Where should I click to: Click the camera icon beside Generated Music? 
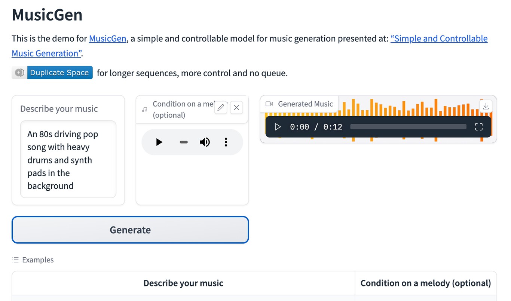click(268, 104)
